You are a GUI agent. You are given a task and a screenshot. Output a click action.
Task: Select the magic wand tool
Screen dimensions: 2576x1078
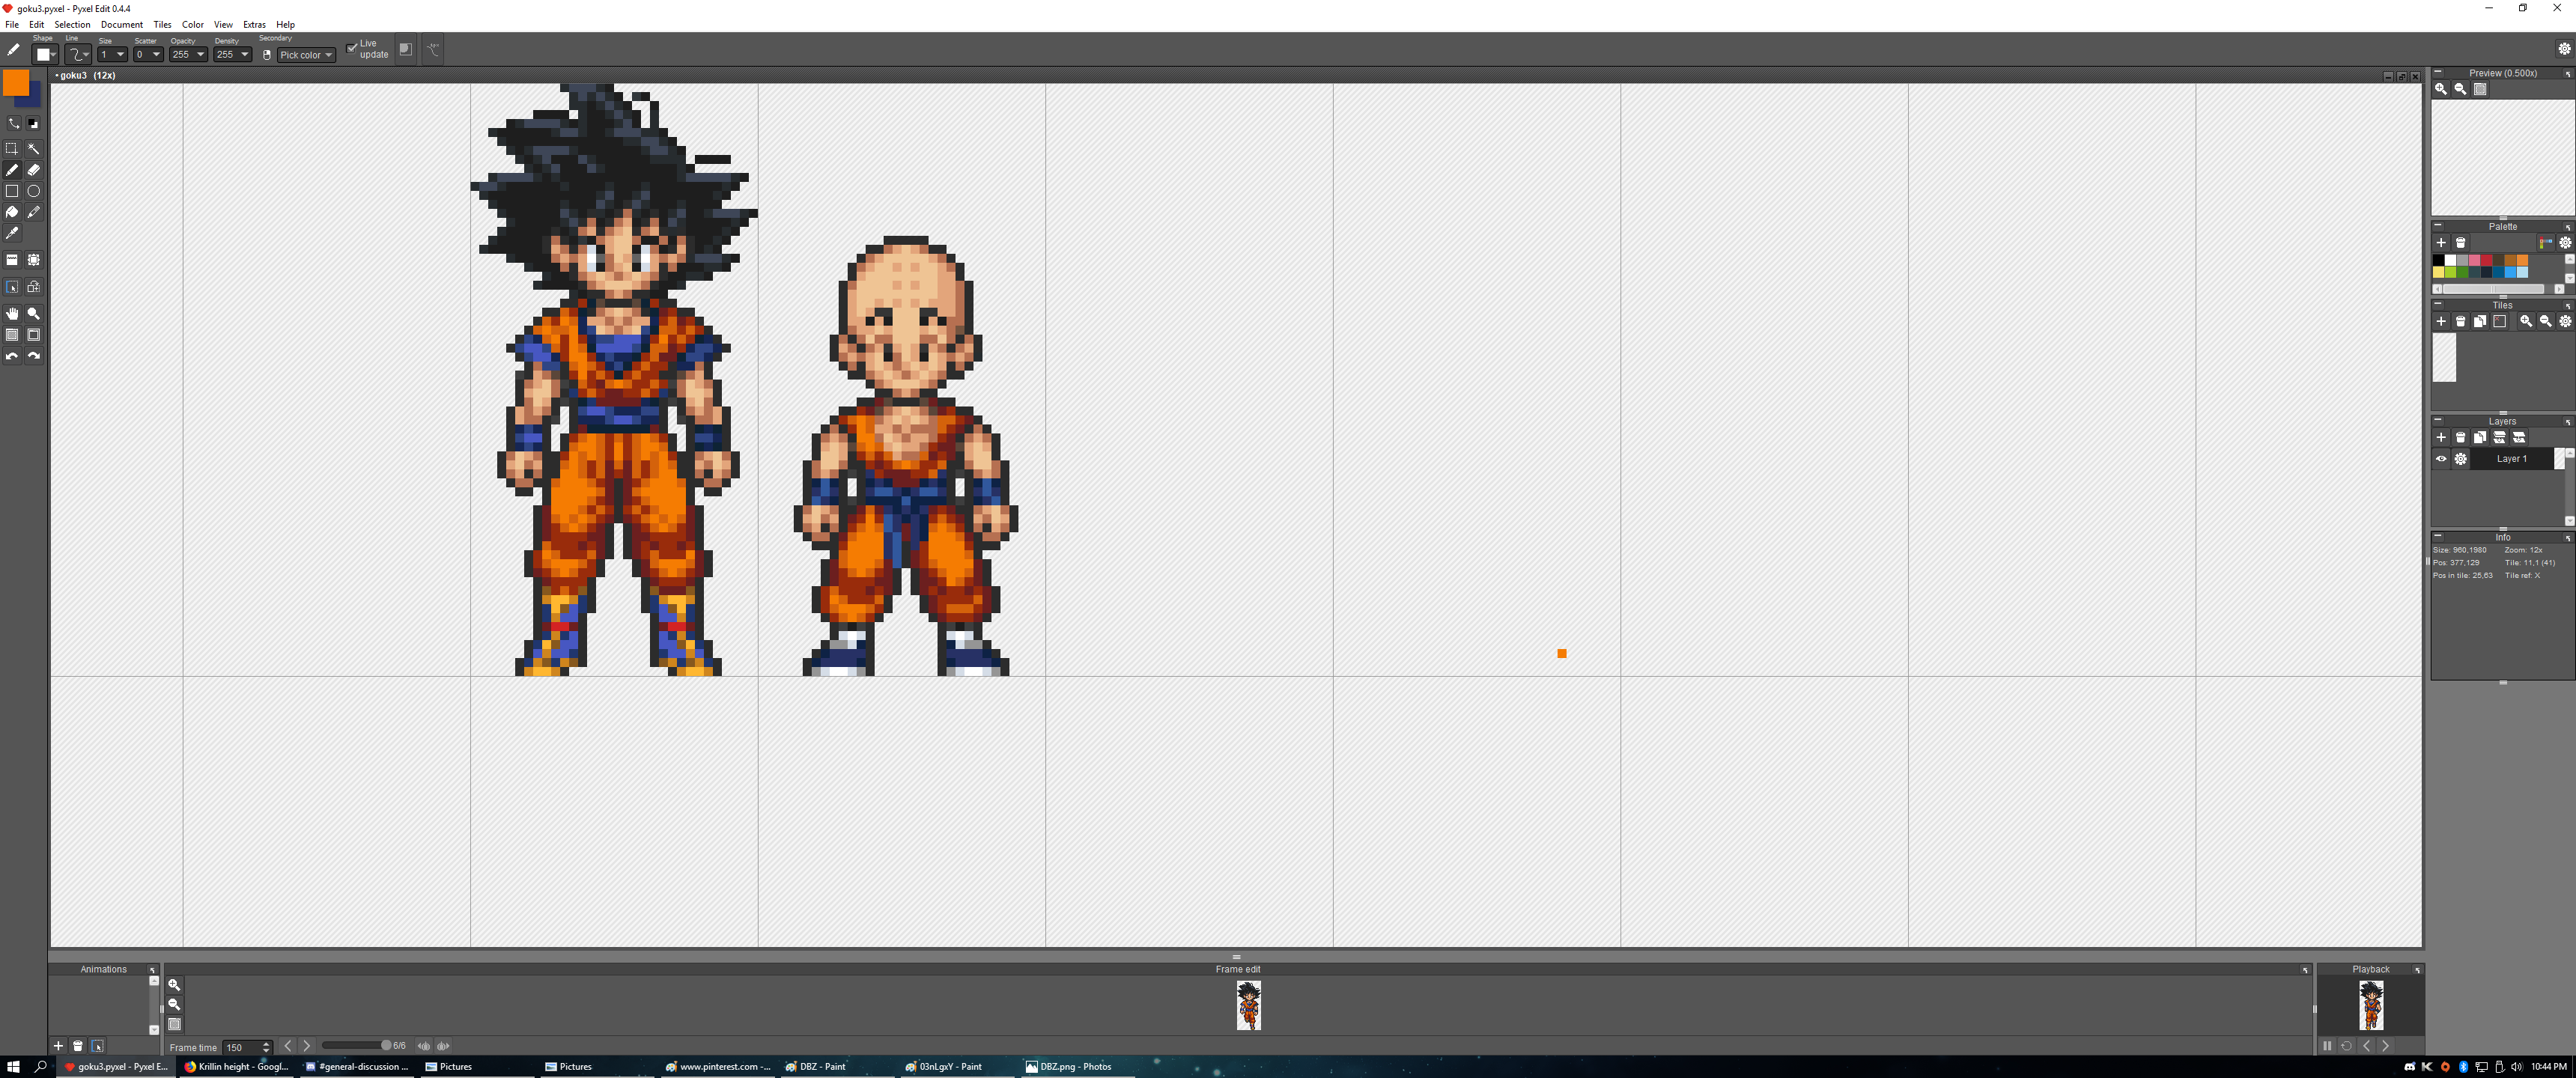34,148
